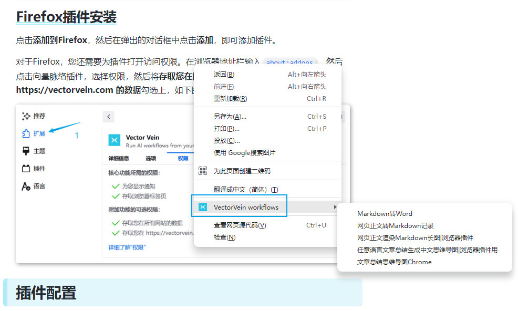Click the 插件配置 section heading

coord(46,293)
